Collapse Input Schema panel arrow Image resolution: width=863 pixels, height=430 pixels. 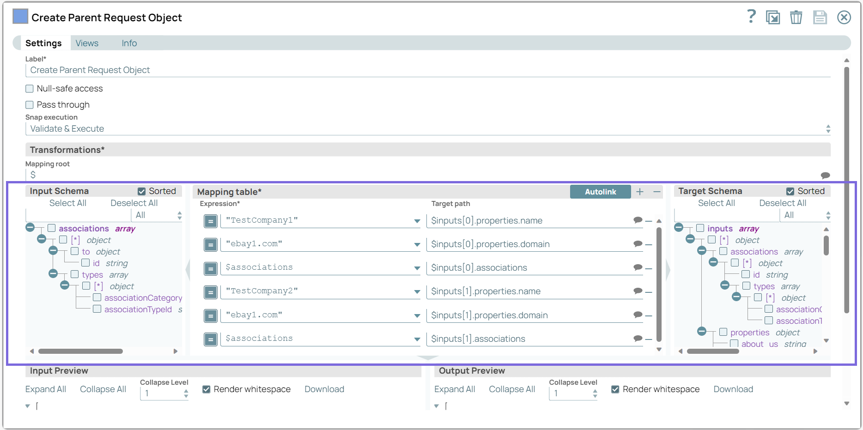(188, 271)
